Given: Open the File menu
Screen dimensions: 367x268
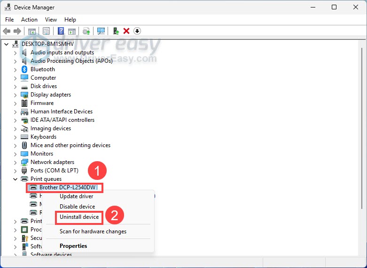Looking at the screenshot, I should tap(9, 20).
